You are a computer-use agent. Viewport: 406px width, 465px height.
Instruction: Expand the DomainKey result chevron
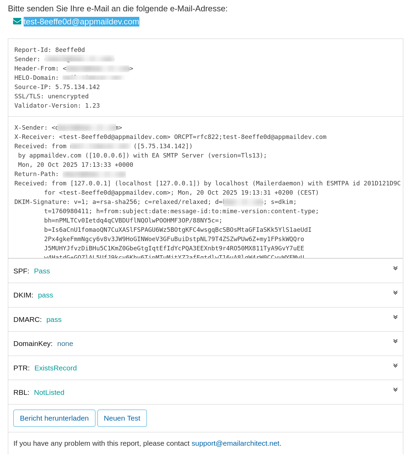[395, 341]
